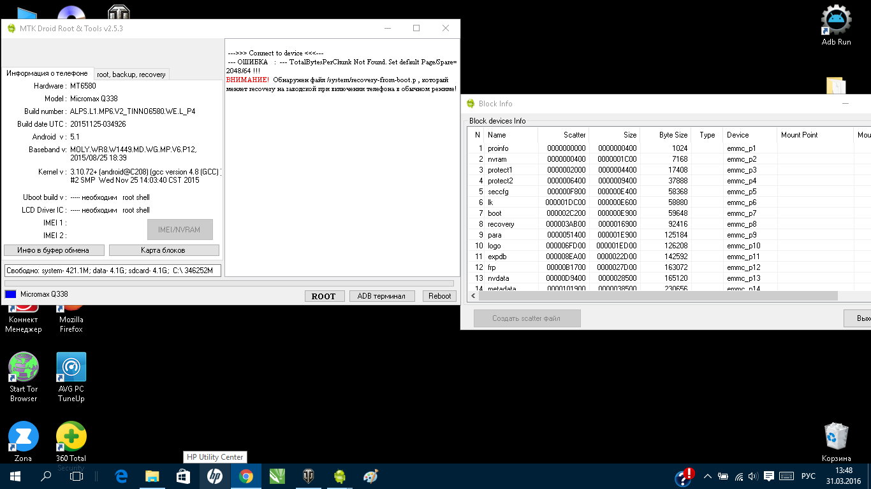Open the AVG PC TuneUp shortcut

click(71, 377)
